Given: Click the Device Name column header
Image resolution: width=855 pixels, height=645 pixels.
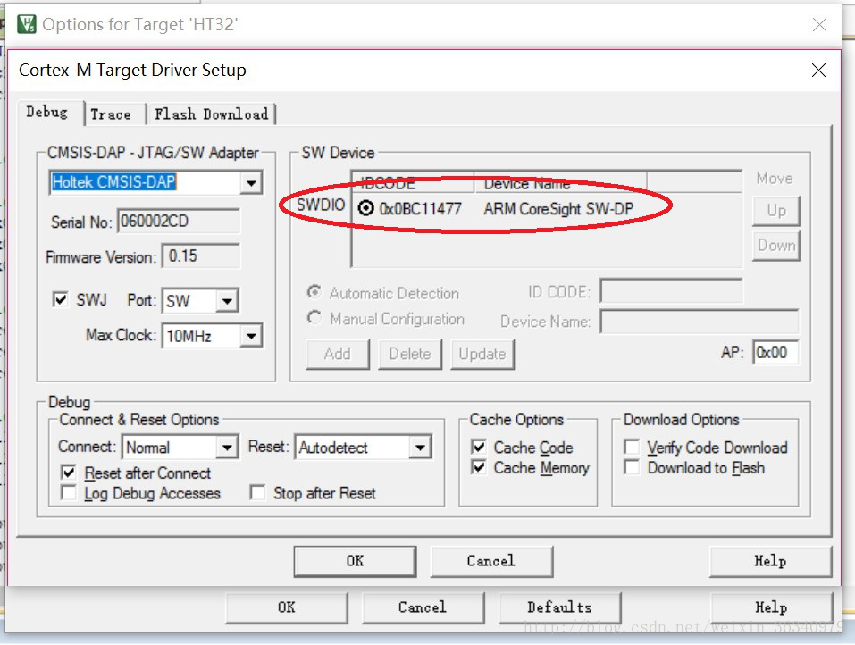Looking at the screenshot, I should tap(560, 182).
